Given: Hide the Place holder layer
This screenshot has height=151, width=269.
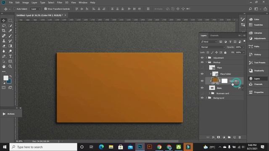Looking at the screenshot, I should [x=202, y=74].
